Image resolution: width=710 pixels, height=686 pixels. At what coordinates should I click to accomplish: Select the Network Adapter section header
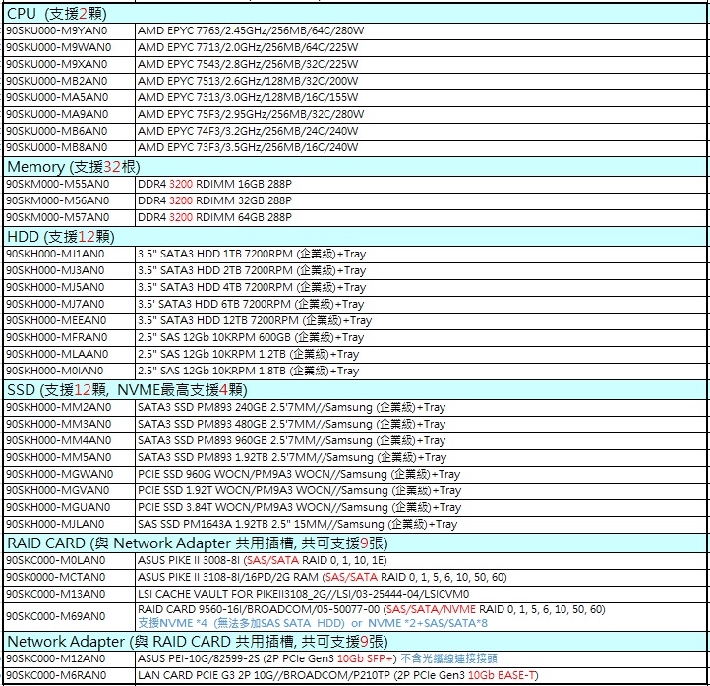(x=355, y=642)
